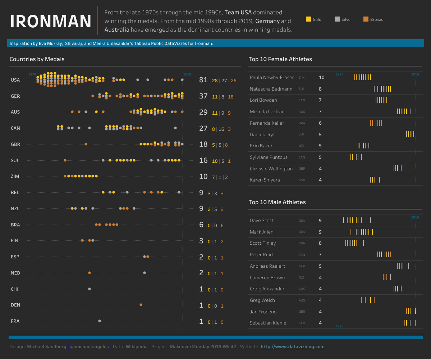Click Switzerland's earliest bronze medal dot
The image size is (431, 359).
click(65, 160)
